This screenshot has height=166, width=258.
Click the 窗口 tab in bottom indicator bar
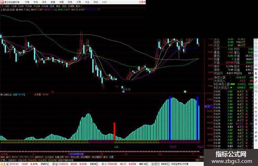(x=8, y=157)
